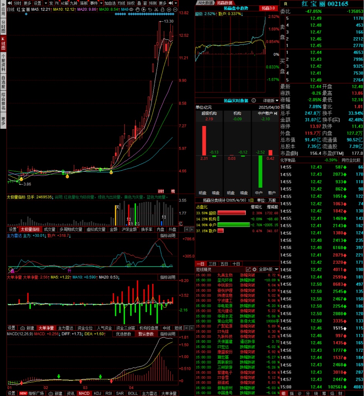Toggle 窗 multi-window mode
Image resolution: width=364 pixels, height=396 pixels.
(x=145, y=3)
